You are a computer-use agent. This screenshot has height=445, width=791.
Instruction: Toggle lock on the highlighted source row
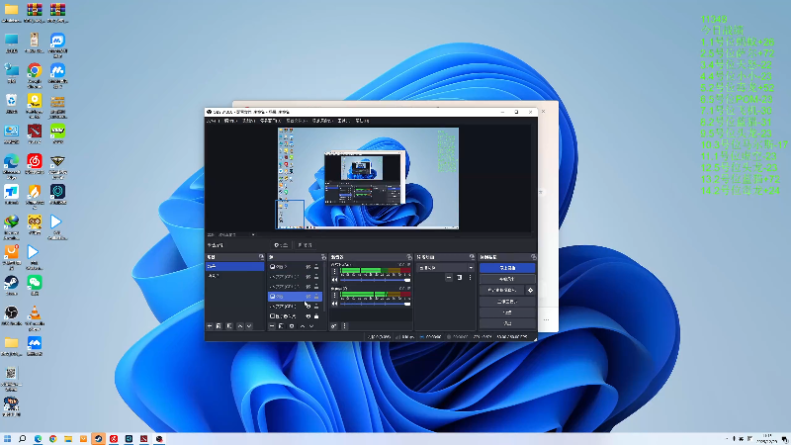click(316, 297)
